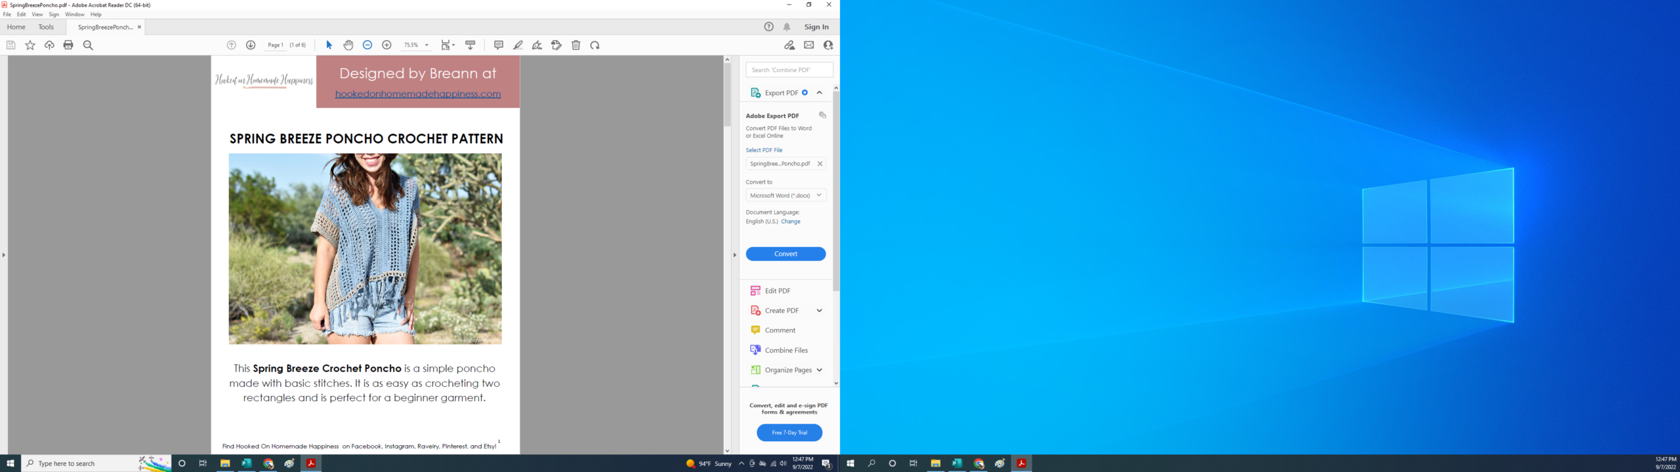Image resolution: width=1680 pixels, height=472 pixels.
Task: Add the file to starred using star icon
Action: tap(30, 45)
